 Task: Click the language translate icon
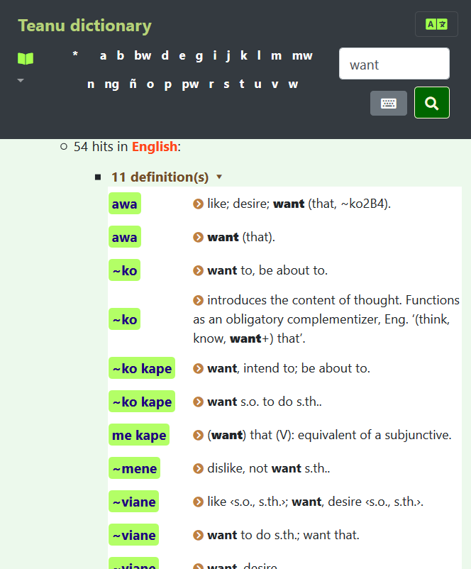[x=436, y=24]
